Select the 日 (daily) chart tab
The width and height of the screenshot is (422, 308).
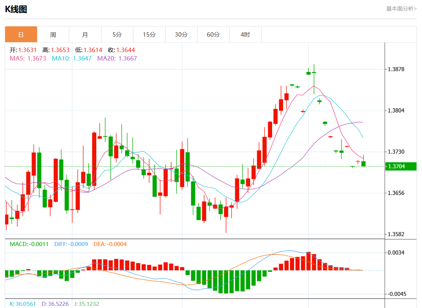(x=21, y=34)
